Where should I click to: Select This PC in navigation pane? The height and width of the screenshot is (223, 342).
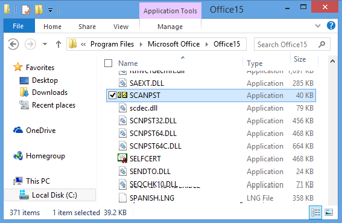tap(38, 181)
